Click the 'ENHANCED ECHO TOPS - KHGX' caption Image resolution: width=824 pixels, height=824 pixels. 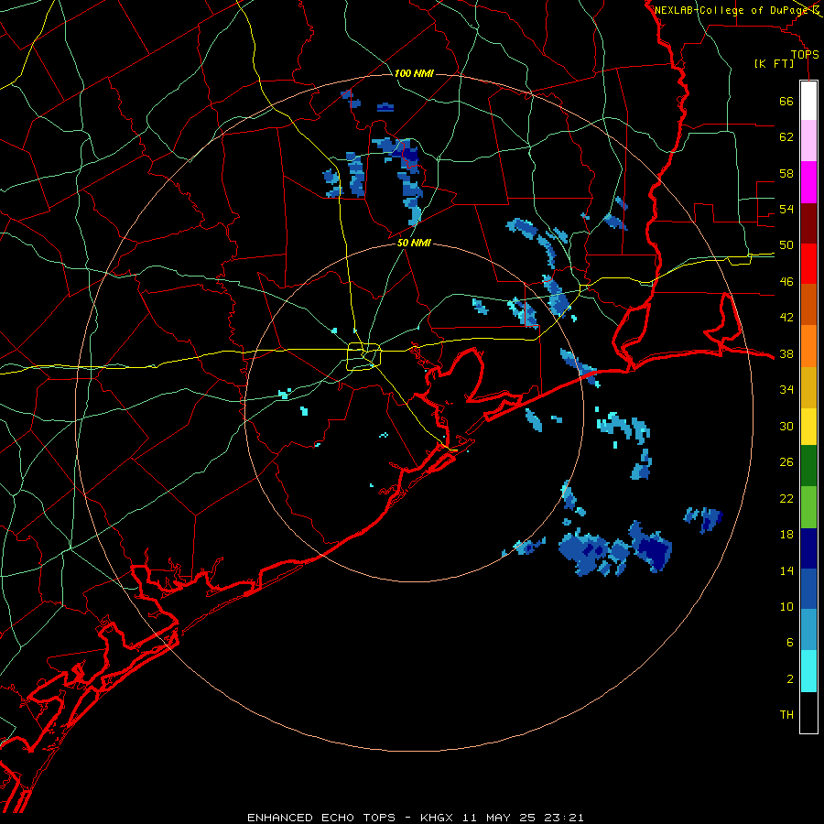tap(352, 818)
